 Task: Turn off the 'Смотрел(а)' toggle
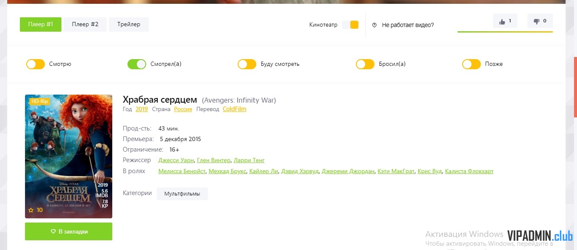pyautogui.click(x=137, y=64)
